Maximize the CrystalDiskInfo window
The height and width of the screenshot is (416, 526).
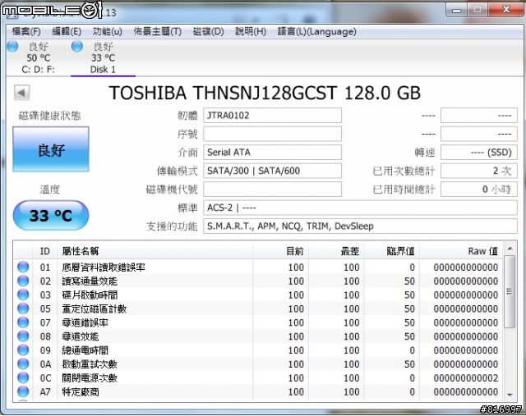pos(478,10)
